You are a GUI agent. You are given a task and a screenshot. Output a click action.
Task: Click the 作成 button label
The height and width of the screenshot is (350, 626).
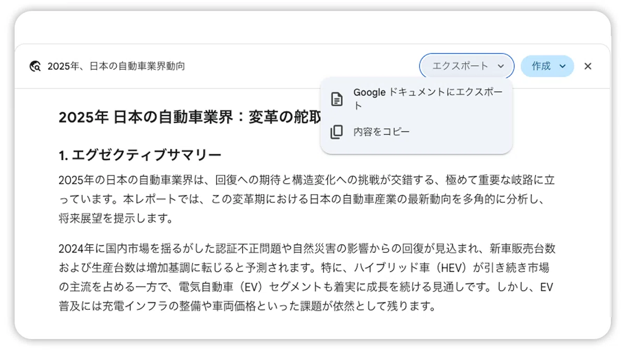click(x=541, y=66)
